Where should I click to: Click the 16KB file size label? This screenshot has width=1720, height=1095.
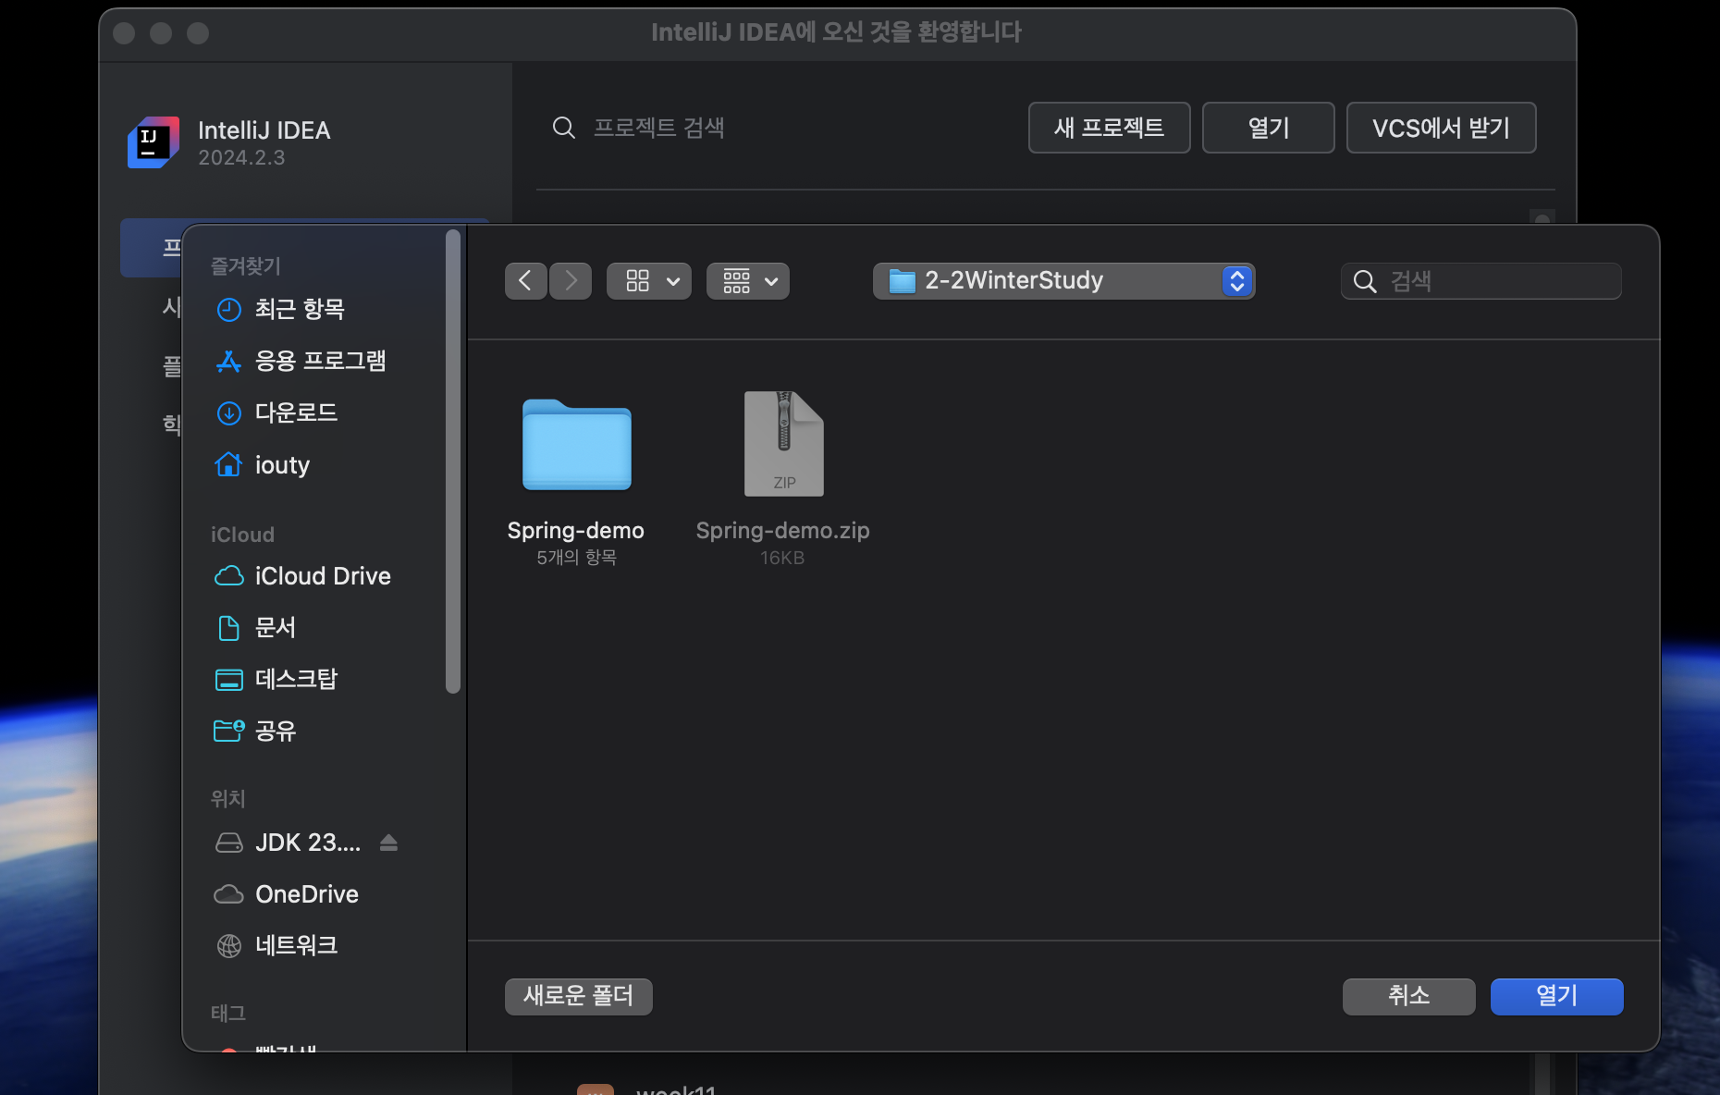[782, 558]
